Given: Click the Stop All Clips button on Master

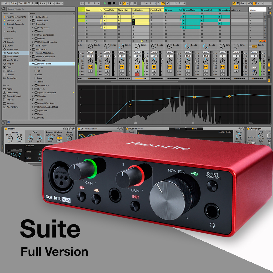Looking at the screenshot, I should click(x=250, y=41).
